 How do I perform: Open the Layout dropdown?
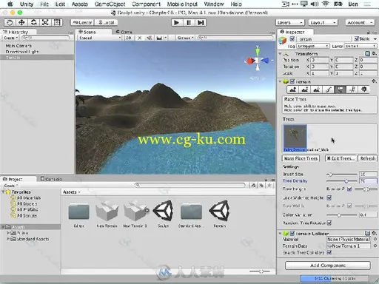pyautogui.click(x=323, y=23)
